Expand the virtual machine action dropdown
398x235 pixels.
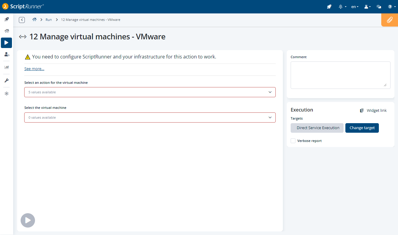tap(150, 92)
